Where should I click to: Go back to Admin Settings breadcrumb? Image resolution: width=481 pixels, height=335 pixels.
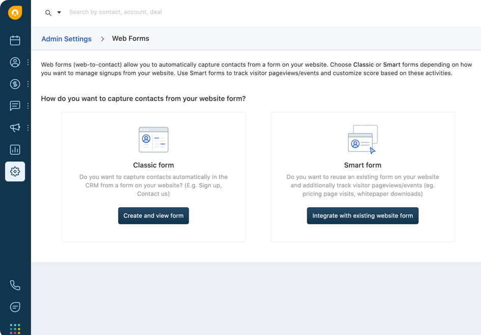click(x=66, y=39)
